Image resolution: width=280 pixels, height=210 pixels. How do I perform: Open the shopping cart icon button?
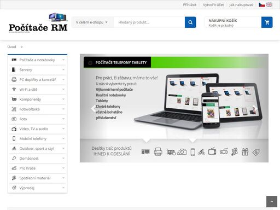(267, 22)
